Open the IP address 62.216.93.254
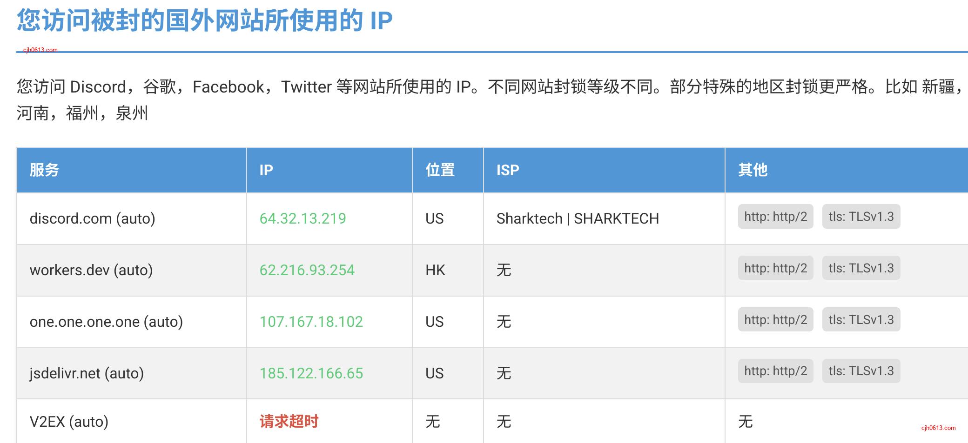This screenshot has height=443, width=968. 307,270
